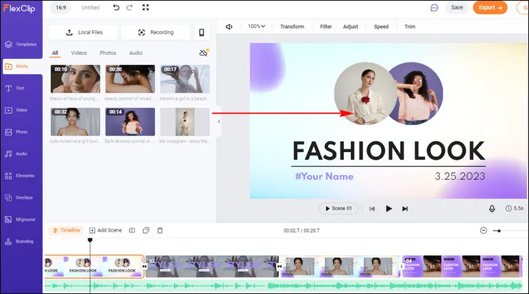Image resolution: width=529 pixels, height=294 pixels.
Task: Click the split scene icon in timeline bar
Action: point(132,230)
